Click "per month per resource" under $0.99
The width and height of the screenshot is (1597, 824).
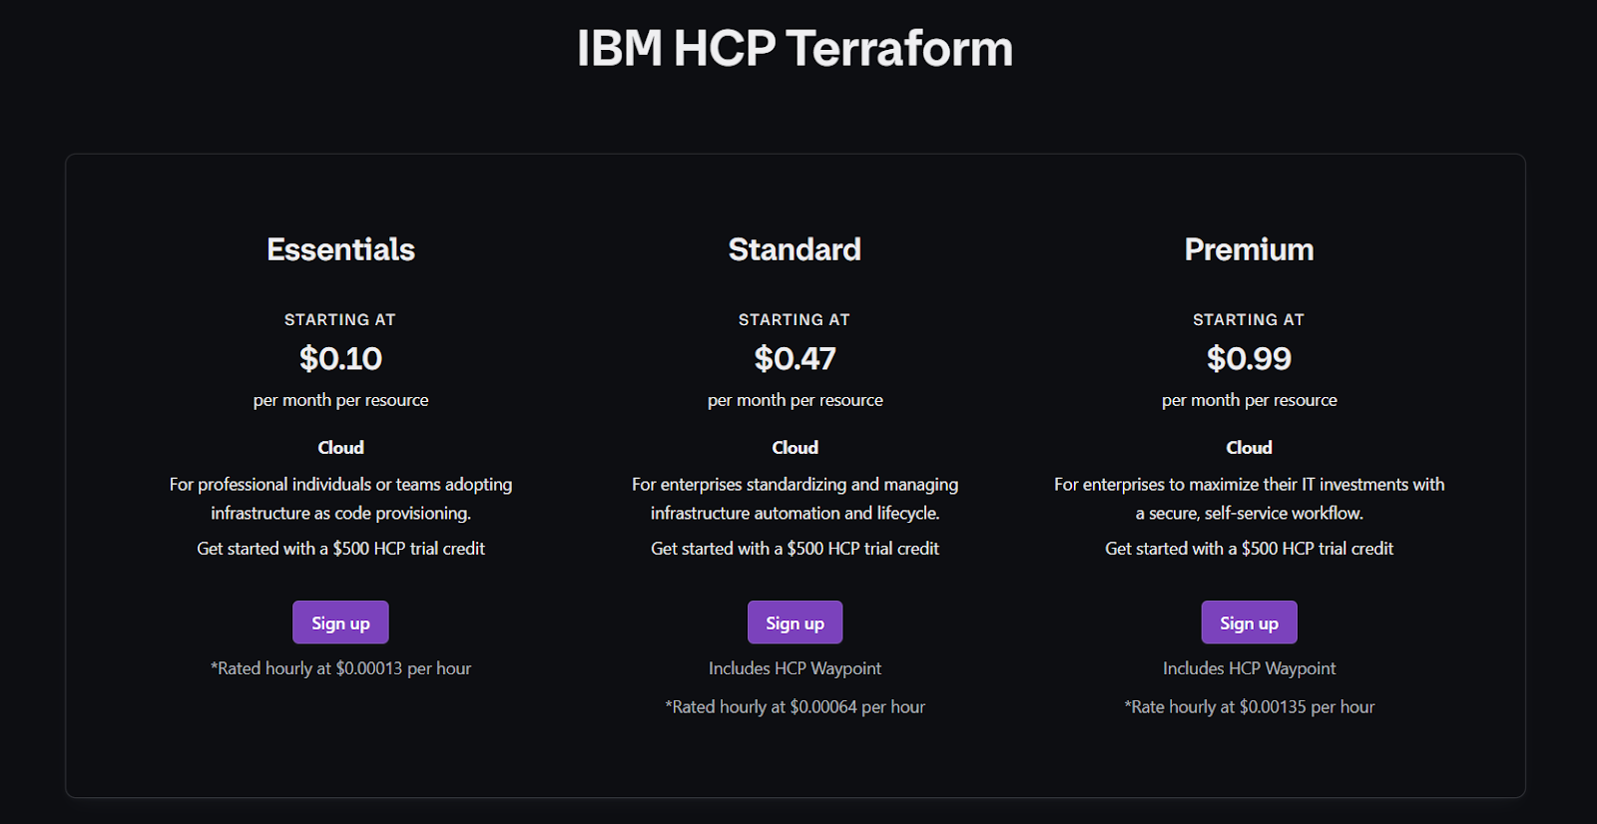(1249, 400)
